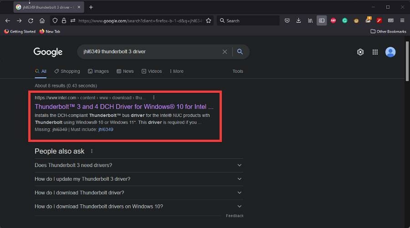The height and width of the screenshot is (228, 410).
Task: Open the More search filters dropdown
Action: [176, 71]
